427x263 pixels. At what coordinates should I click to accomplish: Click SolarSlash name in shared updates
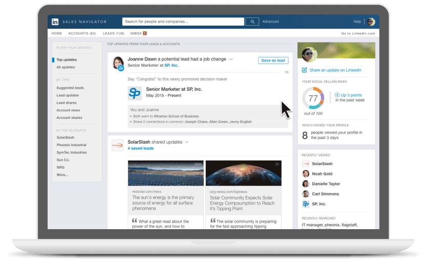click(x=139, y=142)
